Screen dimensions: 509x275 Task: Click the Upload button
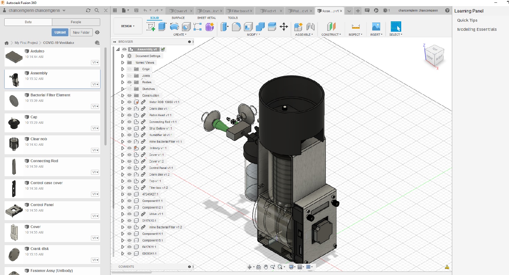(x=60, y=32)
